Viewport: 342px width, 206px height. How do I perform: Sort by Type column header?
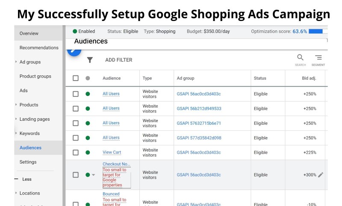[147, 78]
